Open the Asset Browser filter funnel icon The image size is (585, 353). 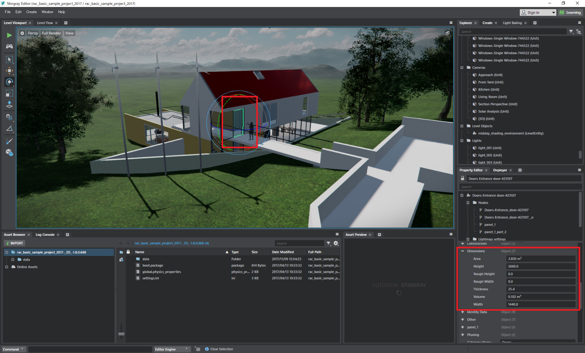click(x=329, y=243)
